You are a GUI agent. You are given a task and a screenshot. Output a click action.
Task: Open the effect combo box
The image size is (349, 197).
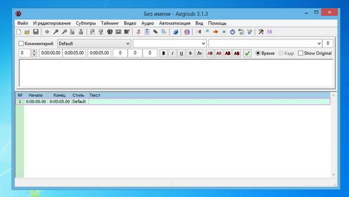coord(265,44)
